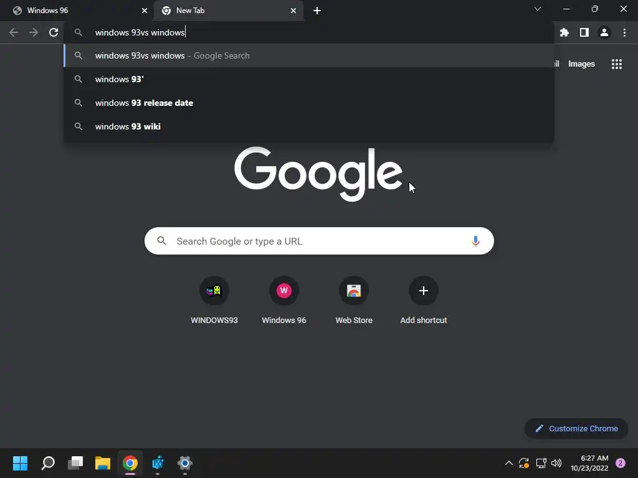Pick suggestion 'windows 93 release date'
This screenshot has height=478, width=638.
(x=309, y=103)
